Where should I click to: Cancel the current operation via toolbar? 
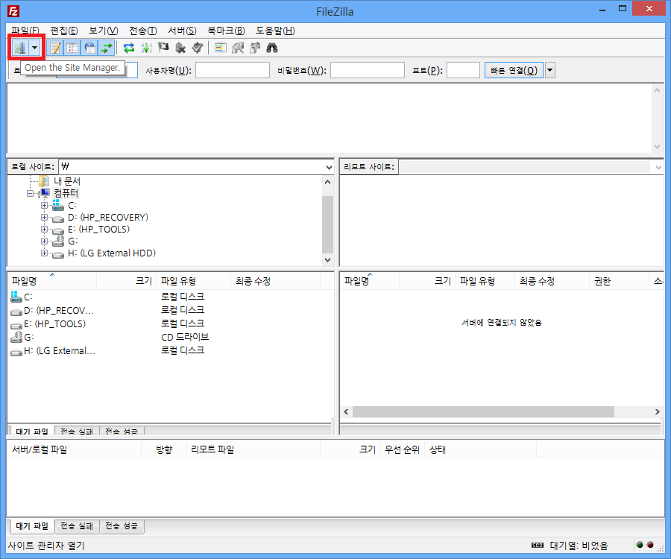pos(163,48)
